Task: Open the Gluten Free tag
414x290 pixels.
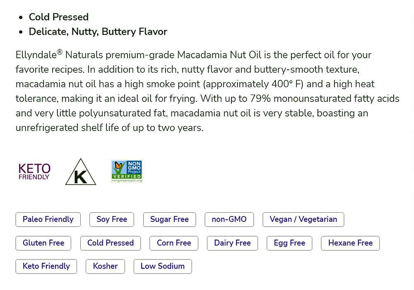Action: [43, 243]
